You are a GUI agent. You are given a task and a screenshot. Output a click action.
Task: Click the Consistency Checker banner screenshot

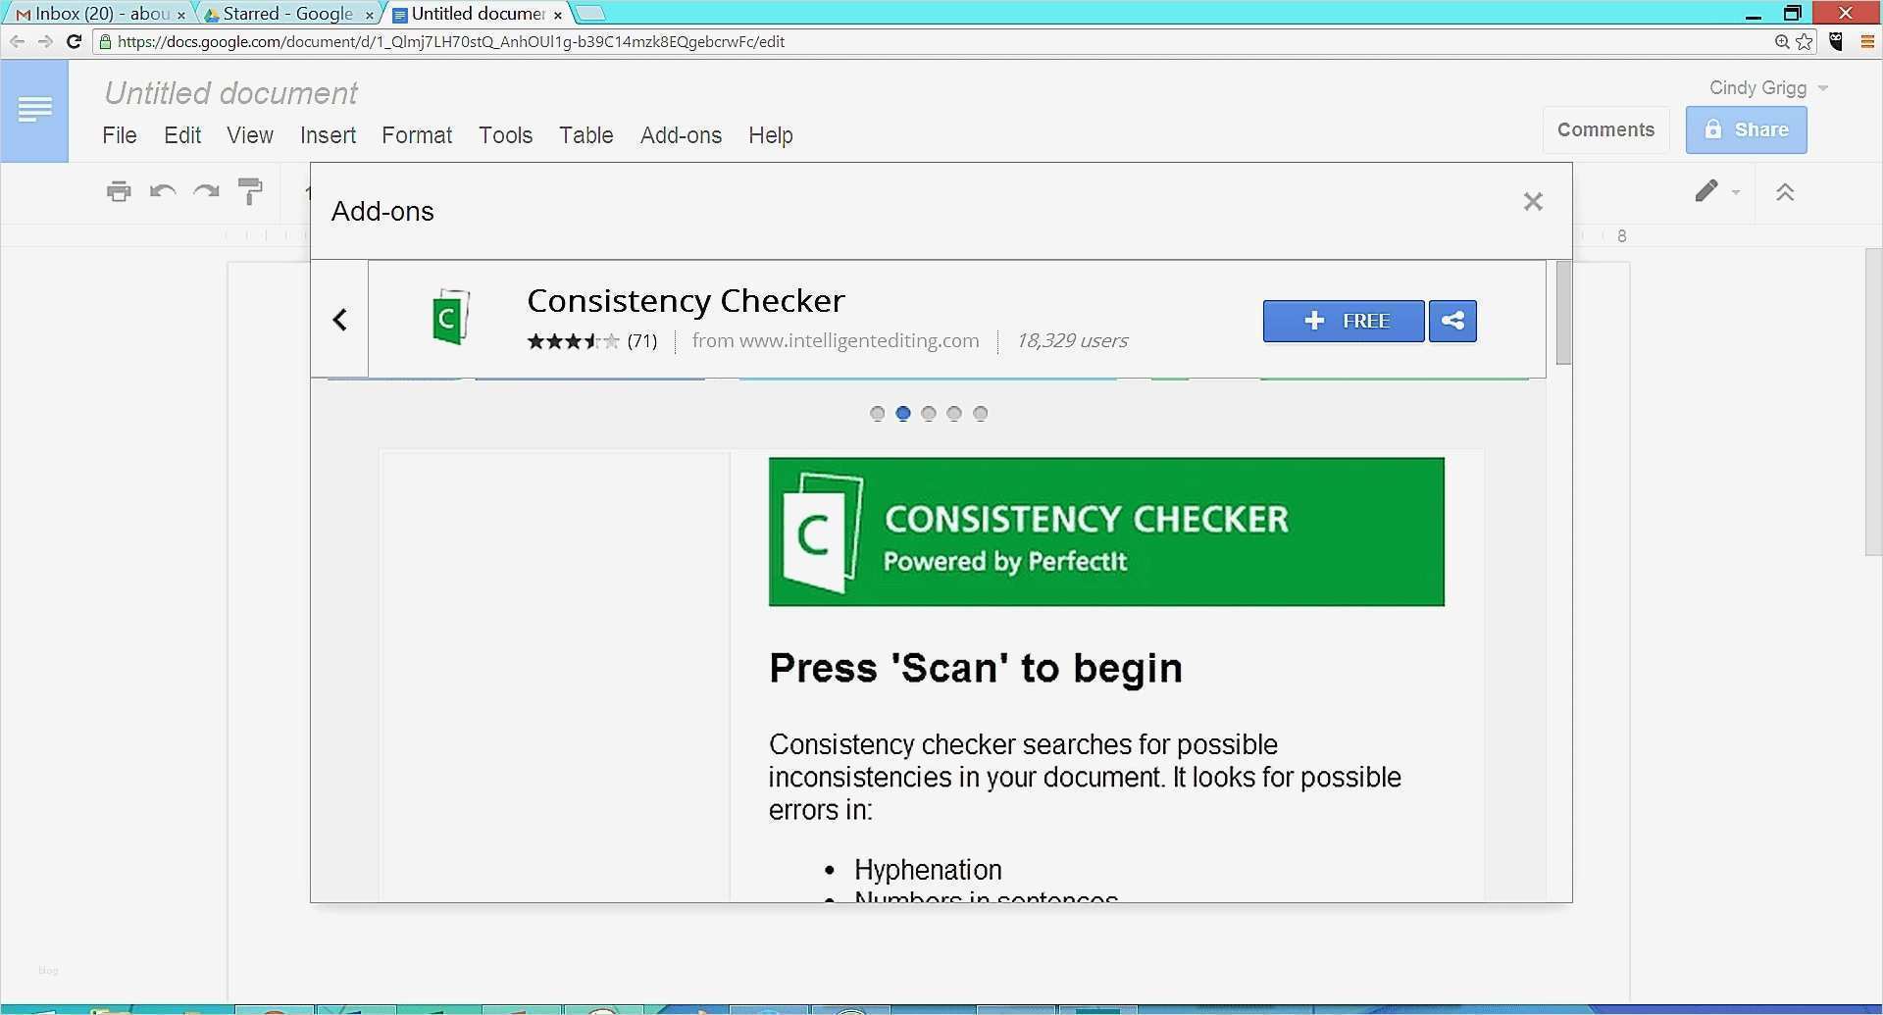1106,532
